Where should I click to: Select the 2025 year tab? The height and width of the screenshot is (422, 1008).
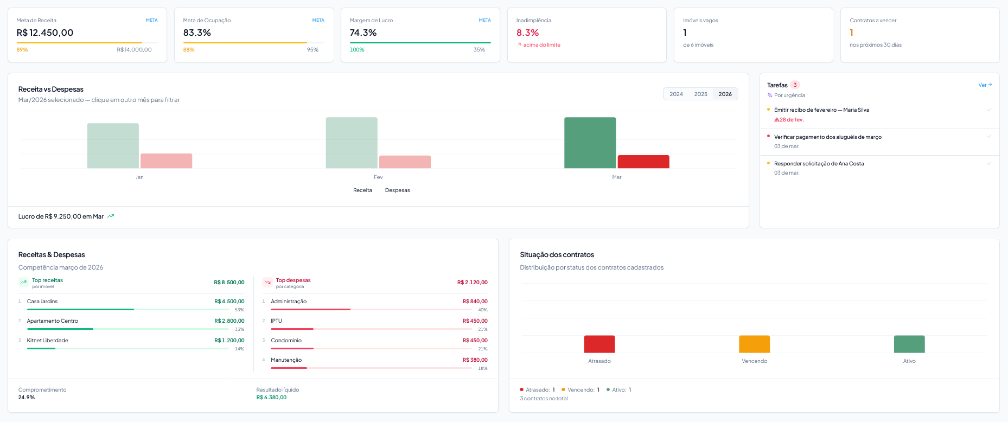(700, 94)
